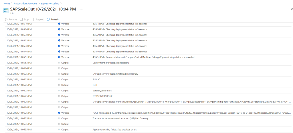Select the '(502) Bad Gateway' error message

tap(121, 118)
